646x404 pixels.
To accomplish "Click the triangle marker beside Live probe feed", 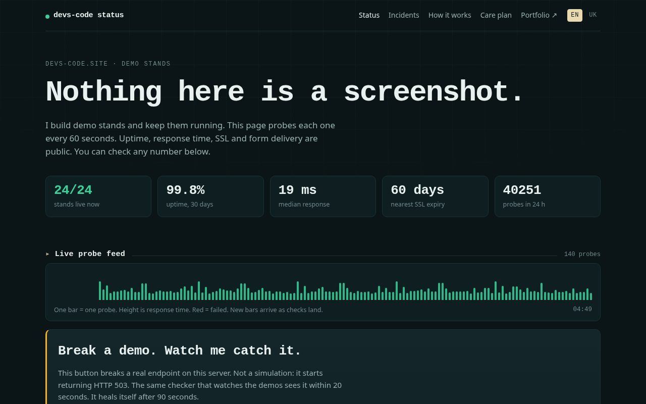I will [x=48, y=254].
